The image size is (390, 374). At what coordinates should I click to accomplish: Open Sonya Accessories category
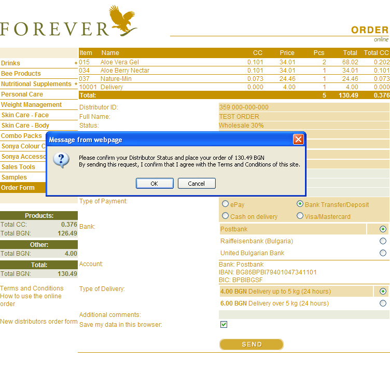[x=23, y=157]
